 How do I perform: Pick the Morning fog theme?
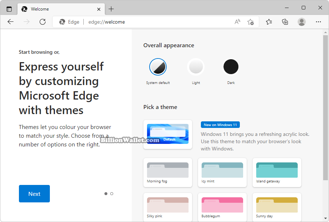point(168,173)
